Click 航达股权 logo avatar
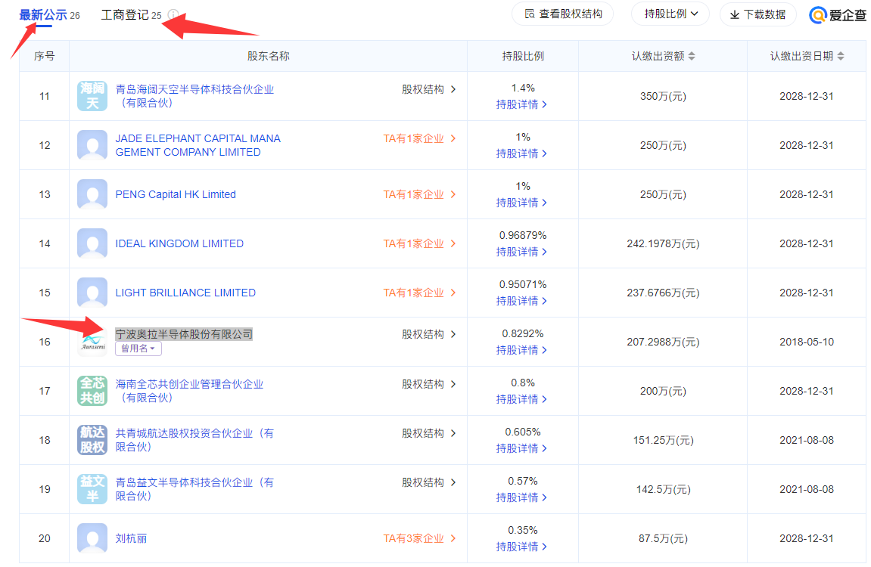 (x=92, y=440)
